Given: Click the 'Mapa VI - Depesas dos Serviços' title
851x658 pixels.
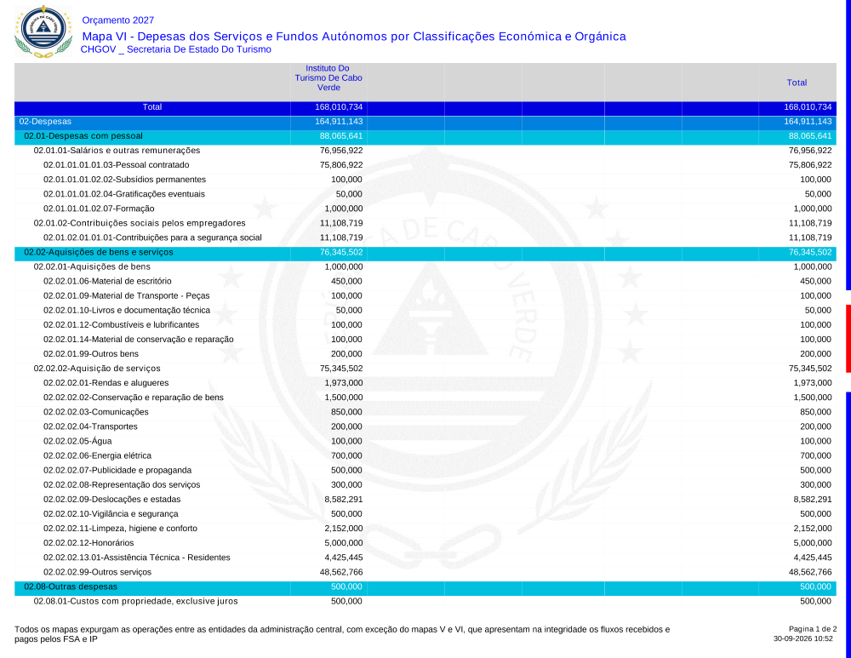Looking at the screenshot, I should click(x=354, y=37).
